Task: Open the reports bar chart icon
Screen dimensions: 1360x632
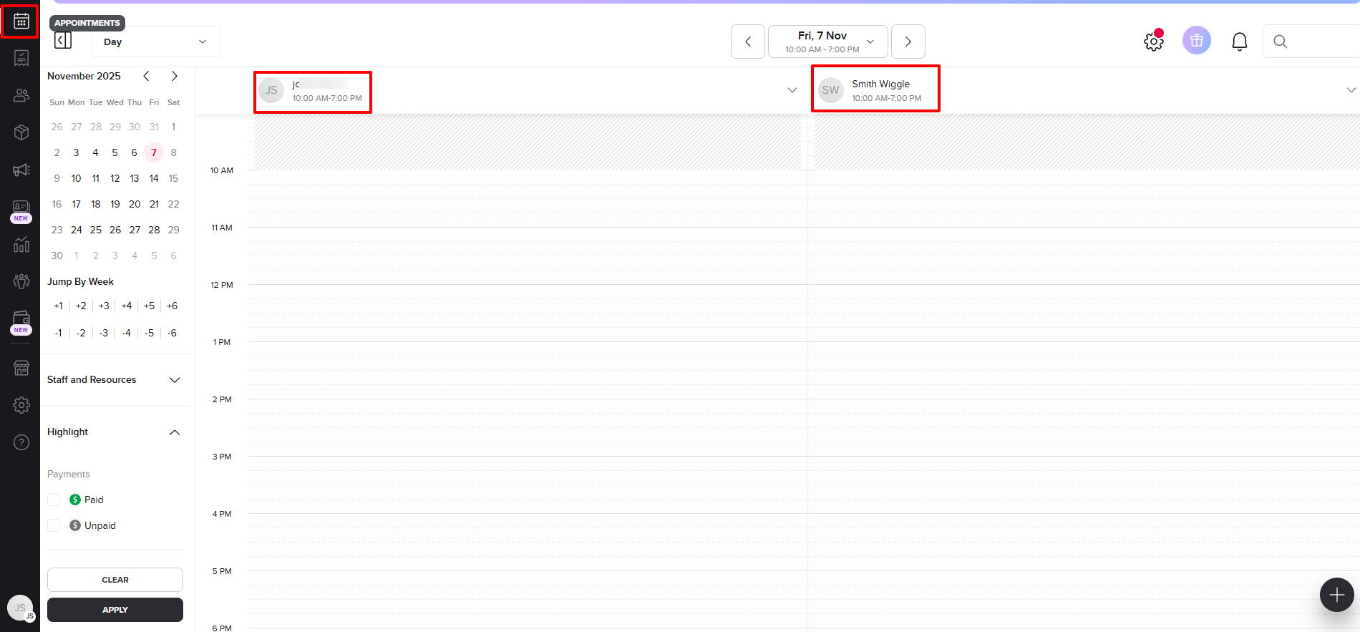Action: 21,245
